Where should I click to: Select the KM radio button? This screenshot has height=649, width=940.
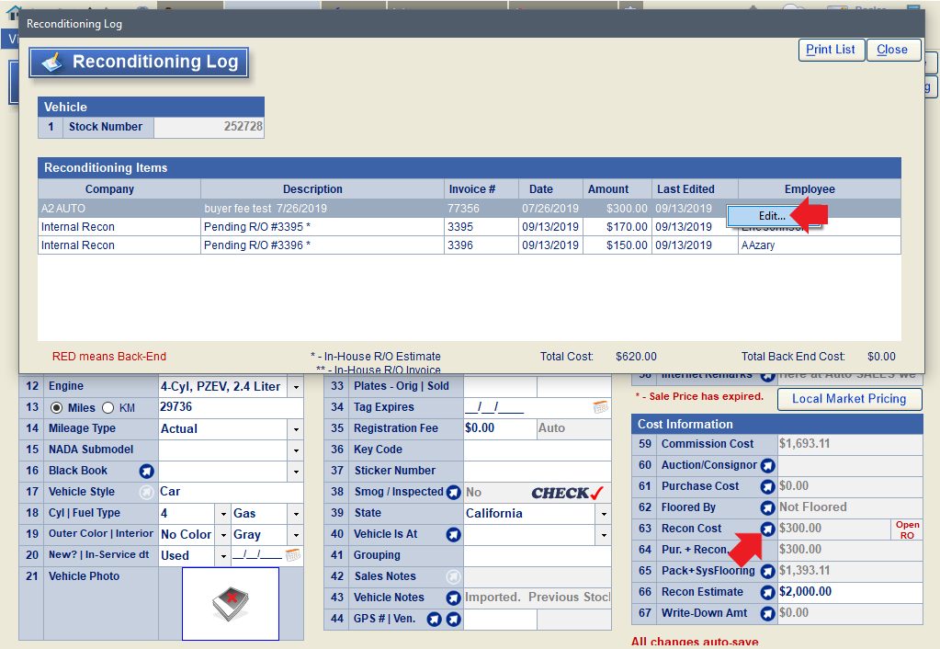pos(108,408)
